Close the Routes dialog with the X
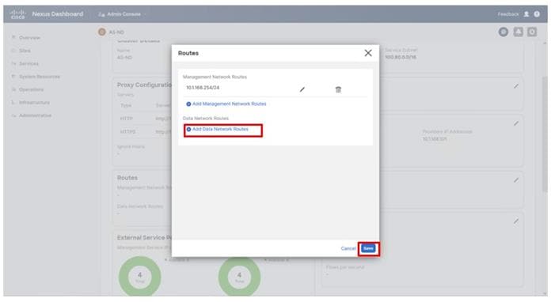Screen dimensions: 551x302 [368, 53]
